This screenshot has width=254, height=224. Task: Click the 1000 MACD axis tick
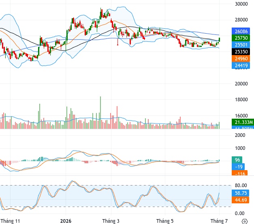coord(240,148)
